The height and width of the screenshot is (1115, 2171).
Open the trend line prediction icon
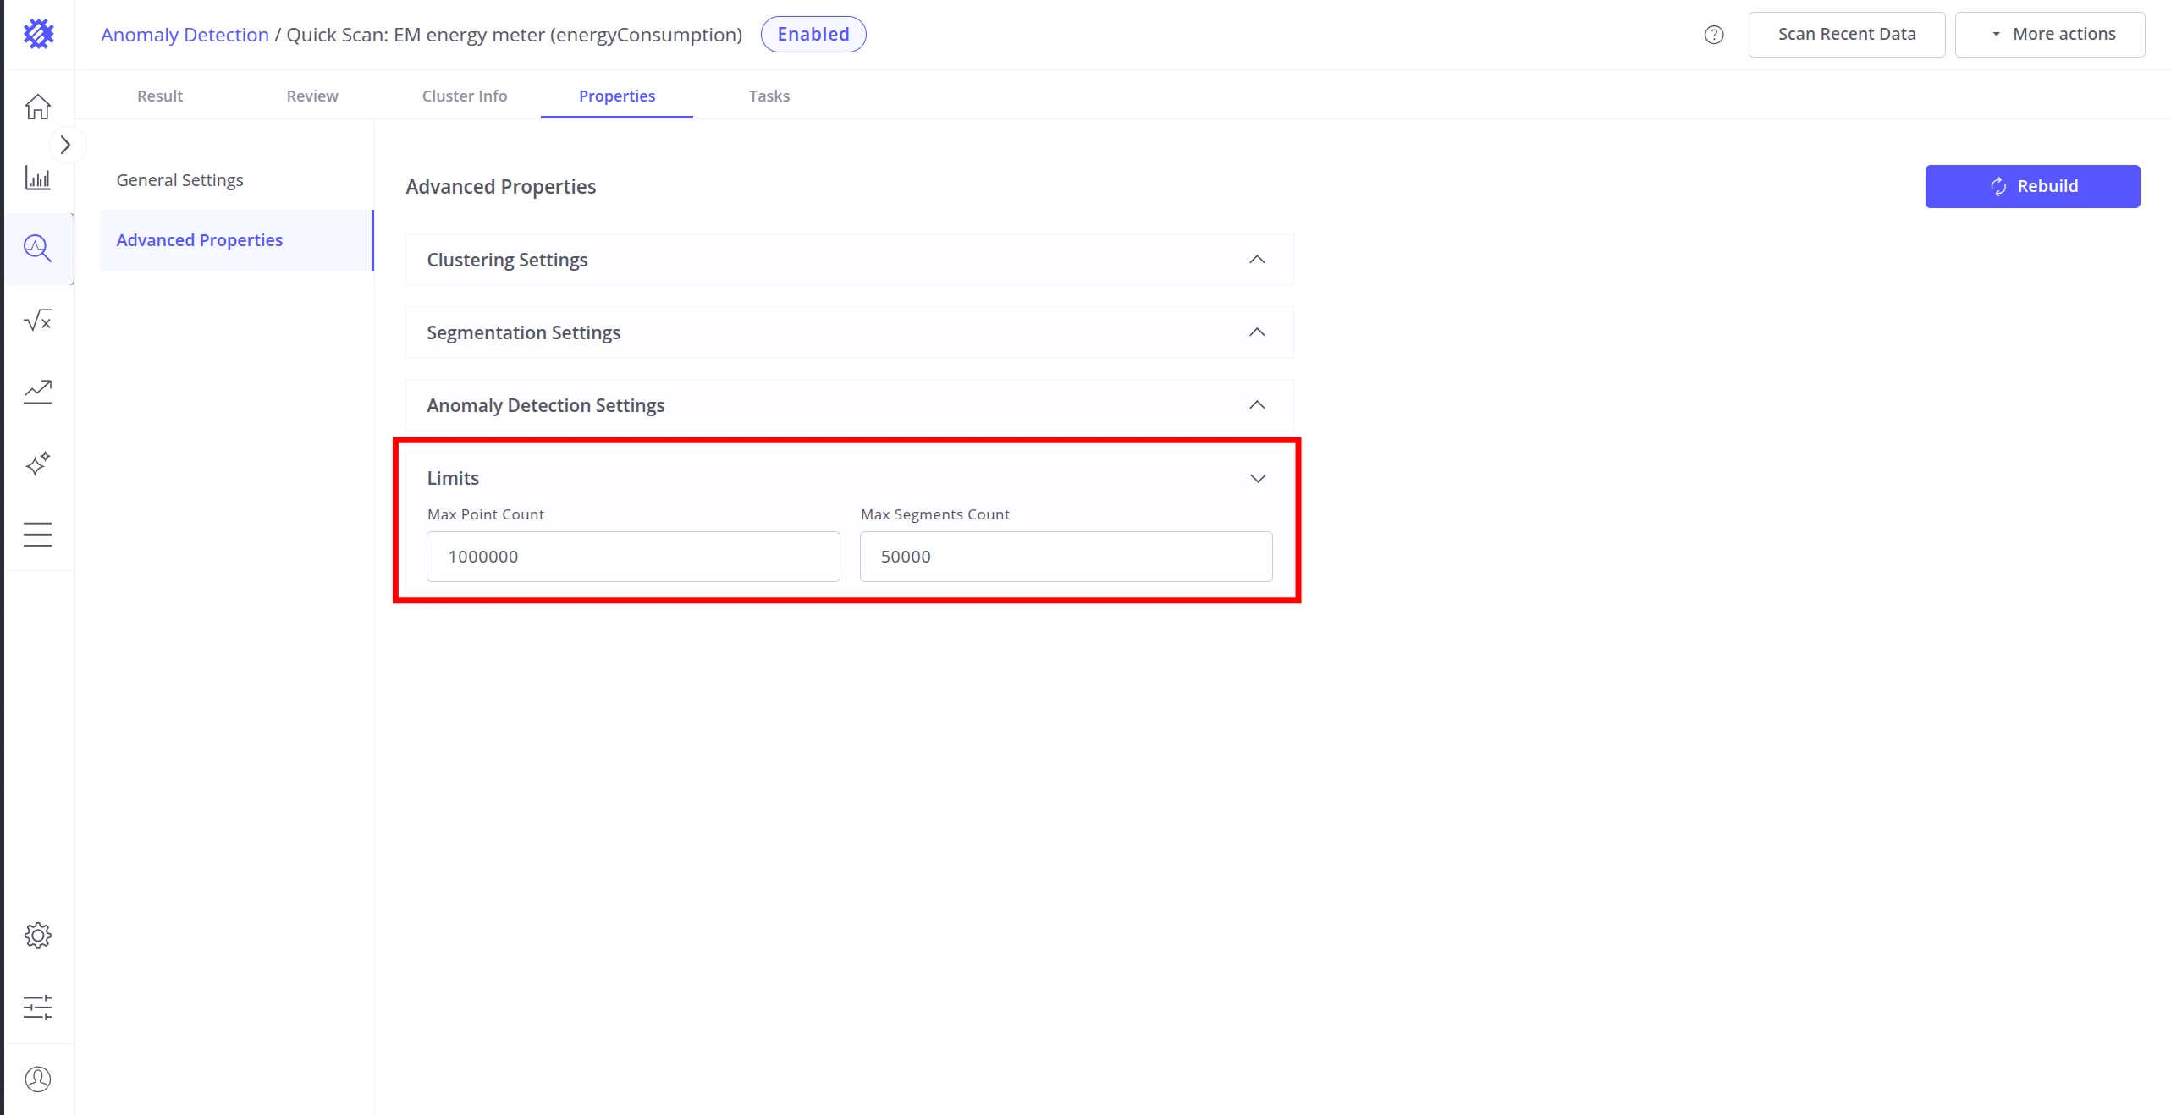pyautogui.click(x=38, y=392)
